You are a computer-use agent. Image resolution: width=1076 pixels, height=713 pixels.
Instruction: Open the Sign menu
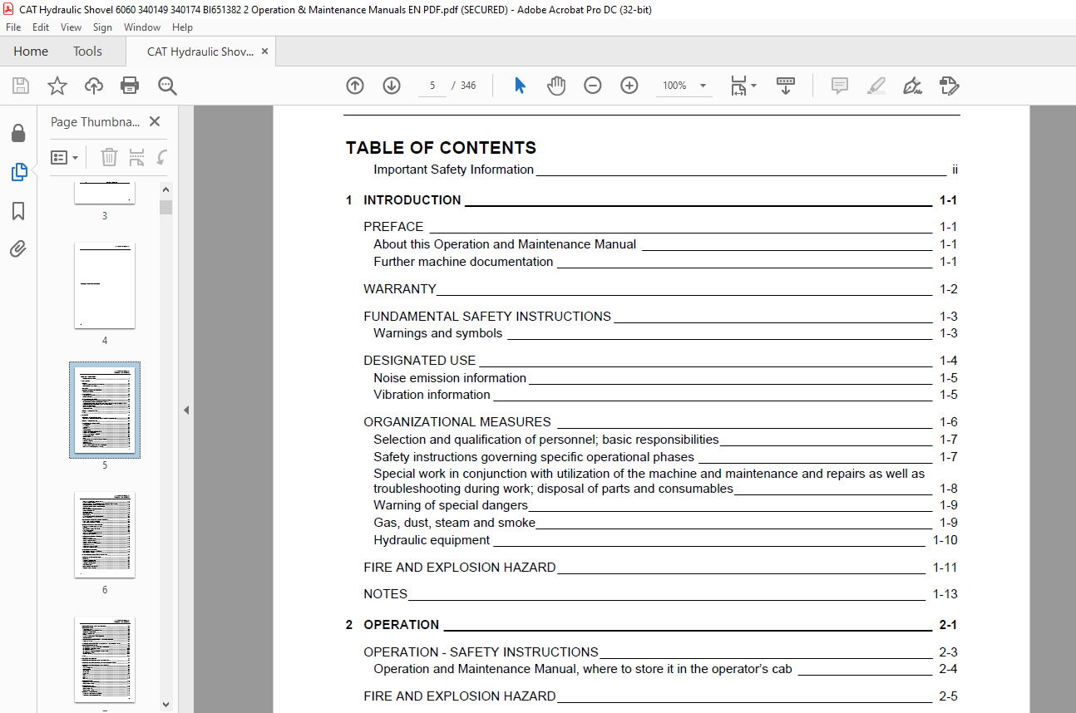coord(102,27)
